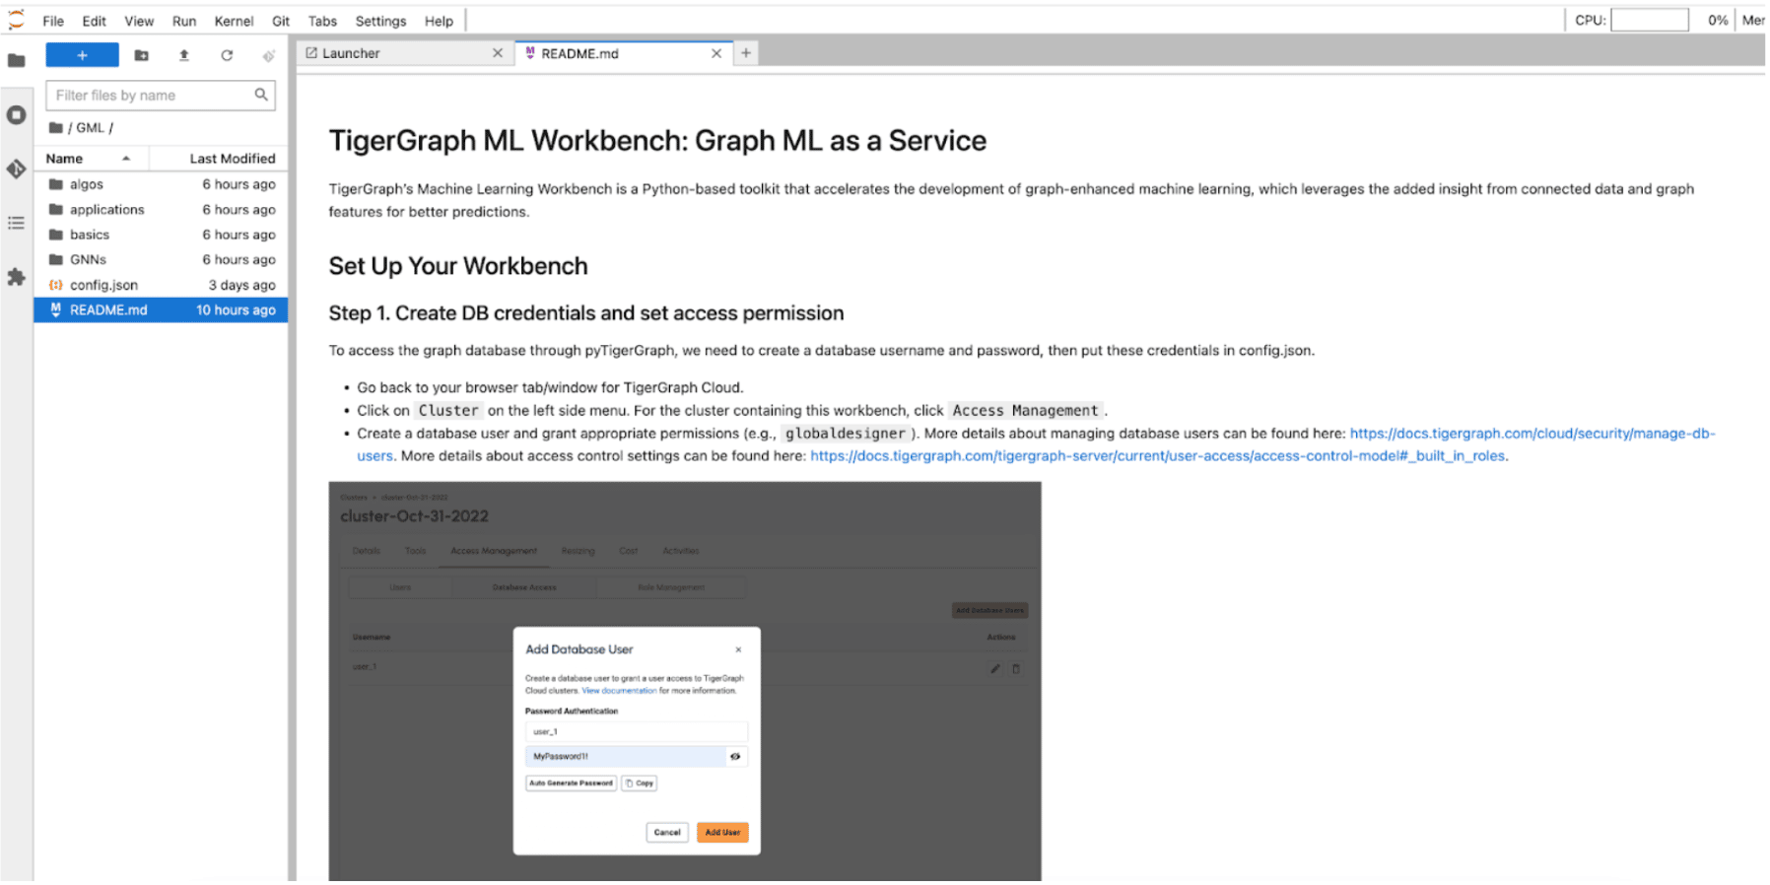Click the Step 1 credentials heading
Image resolution: width=1770 pixels, height=885 pixels.
(x=586, y=313)
